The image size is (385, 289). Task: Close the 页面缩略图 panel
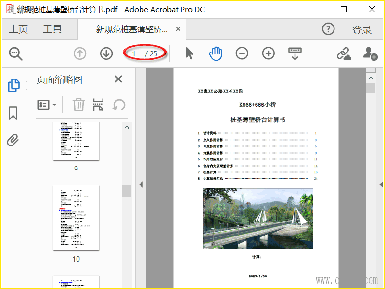point(118,79)
